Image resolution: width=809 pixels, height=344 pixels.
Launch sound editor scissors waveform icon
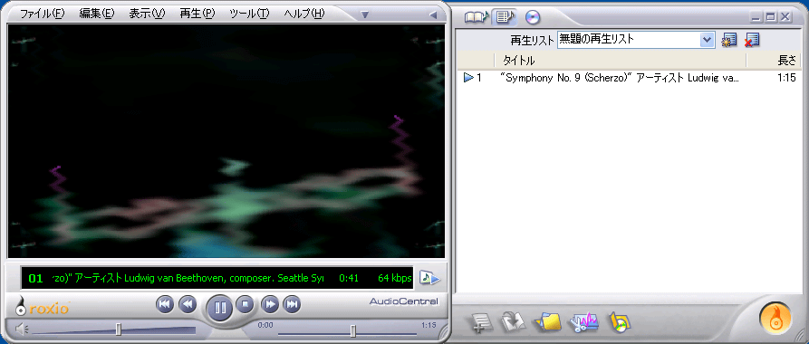tap(583, 322)
